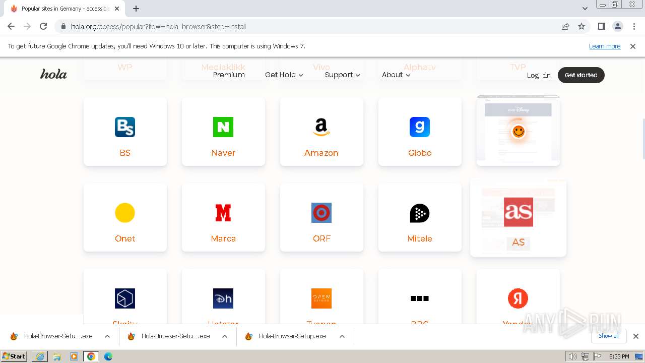Select the Disney preview tile with smiley

coord(518,131)
